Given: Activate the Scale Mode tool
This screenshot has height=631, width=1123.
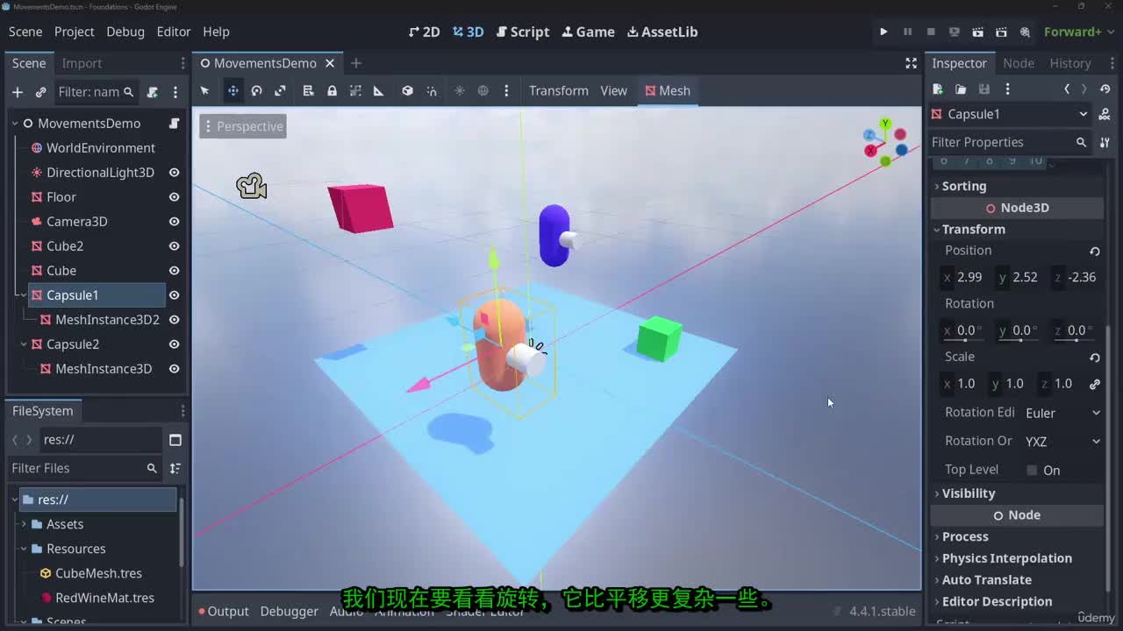Looking at the screenshot, I should coord(280,90).
